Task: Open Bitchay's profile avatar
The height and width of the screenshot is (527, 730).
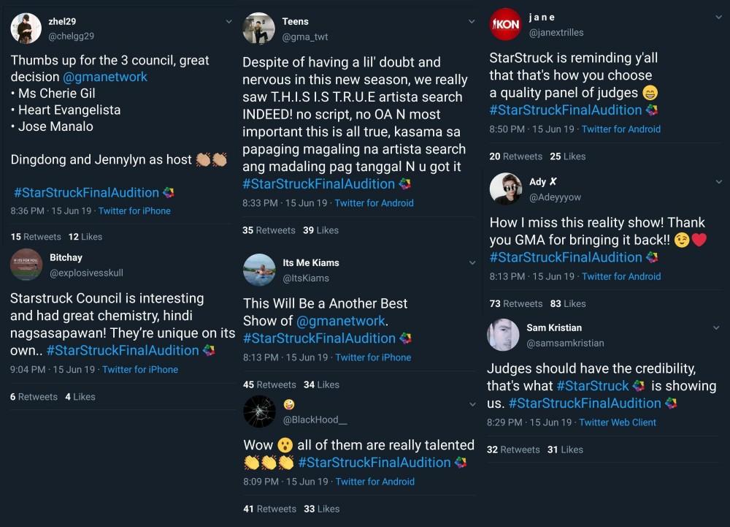Action: (26, 265)
